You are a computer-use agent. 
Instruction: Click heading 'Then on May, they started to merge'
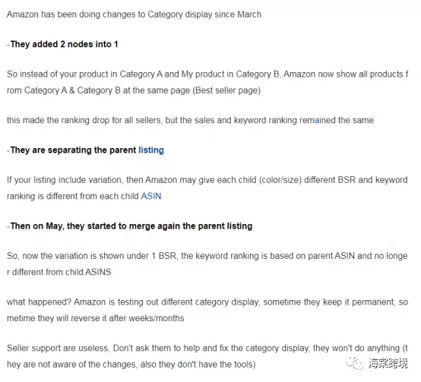pyautogui.click(x=131, y=226)
